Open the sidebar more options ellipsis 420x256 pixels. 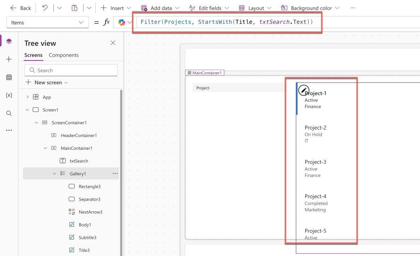[x=9, y=130]
